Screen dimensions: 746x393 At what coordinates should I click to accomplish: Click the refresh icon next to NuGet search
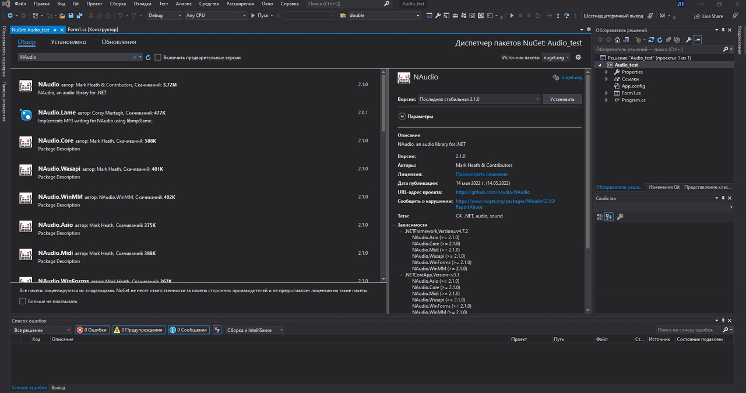pyautogui.click(x=149, y=57)
